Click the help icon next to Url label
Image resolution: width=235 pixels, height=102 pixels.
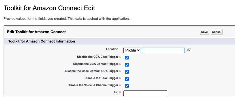pos(120,92)
